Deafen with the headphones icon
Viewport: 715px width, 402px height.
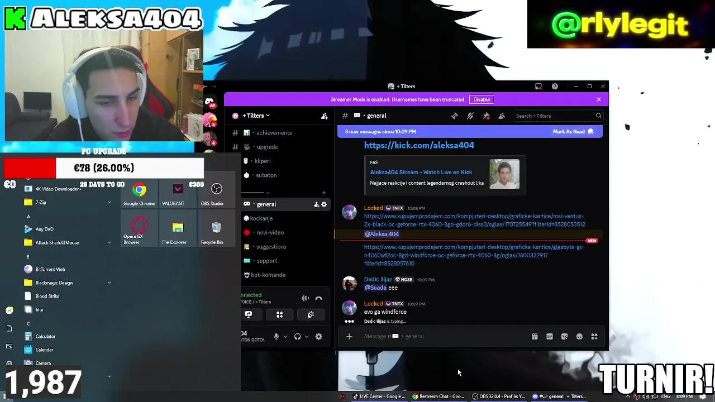point(297,337)
